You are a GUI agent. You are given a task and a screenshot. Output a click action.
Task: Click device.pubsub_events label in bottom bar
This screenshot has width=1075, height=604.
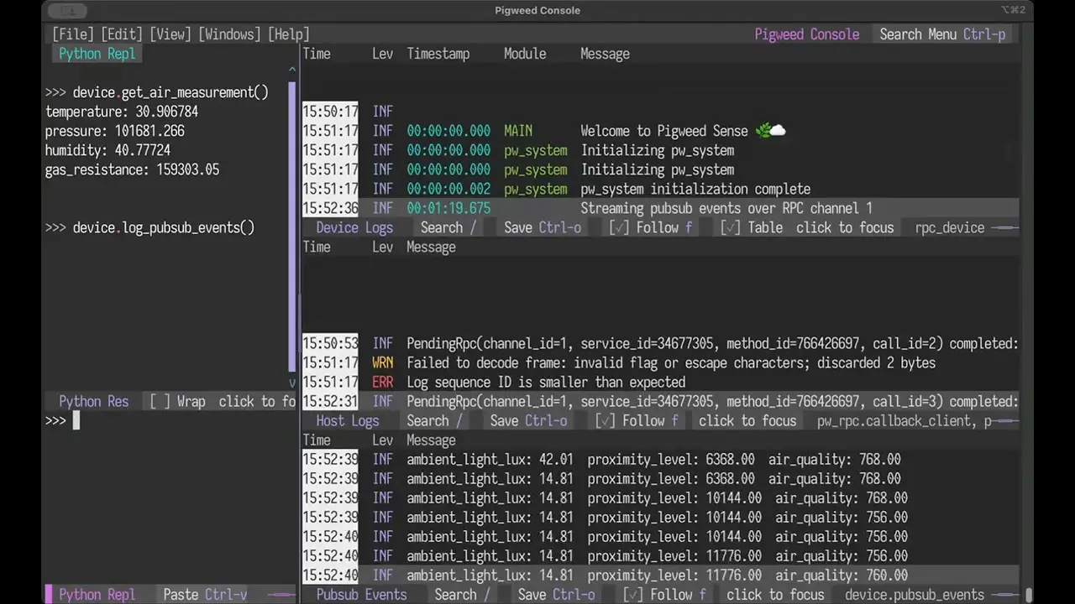915,595
